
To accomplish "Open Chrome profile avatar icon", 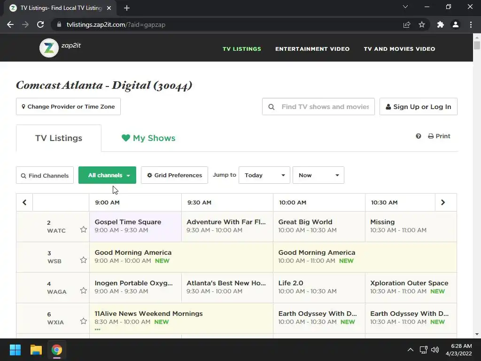I will pyautogui.click(x=456, y=24).
